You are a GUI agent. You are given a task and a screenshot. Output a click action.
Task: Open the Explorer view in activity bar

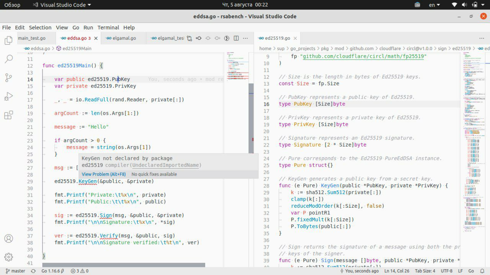point(8,40)
